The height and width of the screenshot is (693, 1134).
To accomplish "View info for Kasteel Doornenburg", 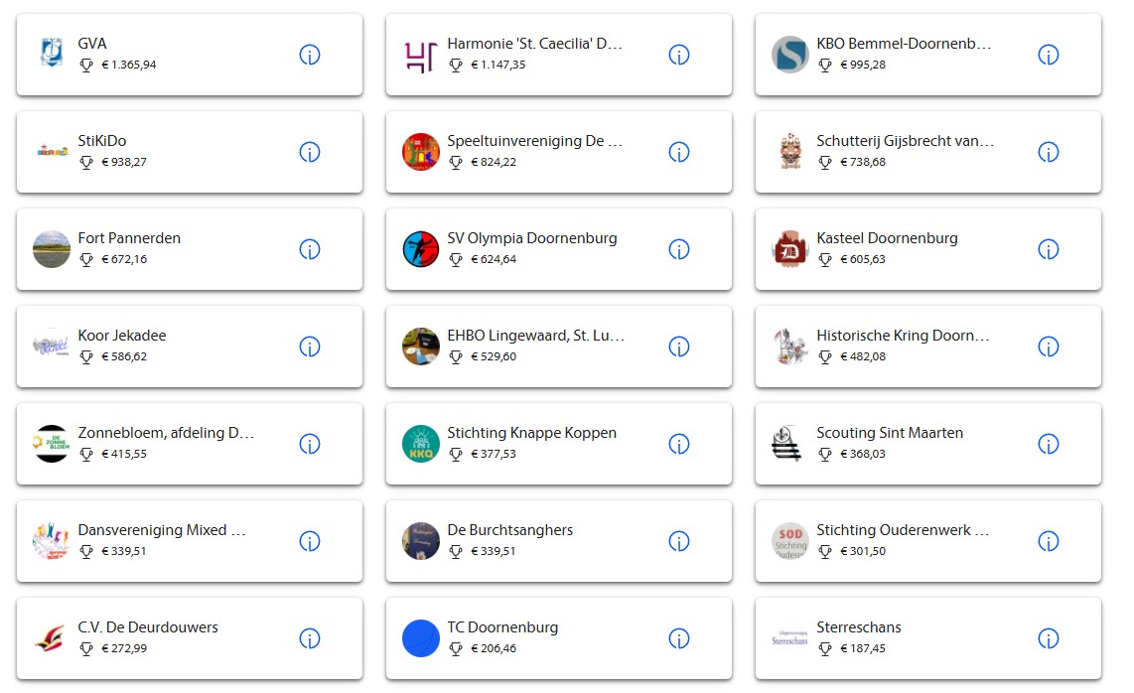I will coord(1049,249).
